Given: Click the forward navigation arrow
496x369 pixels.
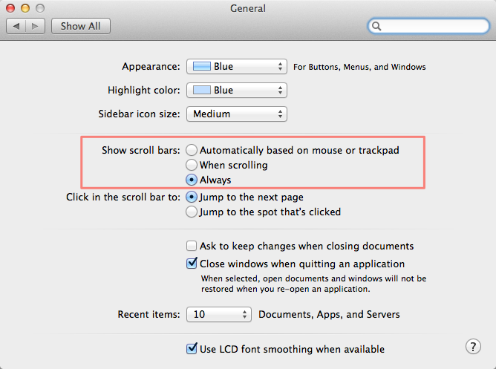Looking at the screenshot, I should (37, 26).
